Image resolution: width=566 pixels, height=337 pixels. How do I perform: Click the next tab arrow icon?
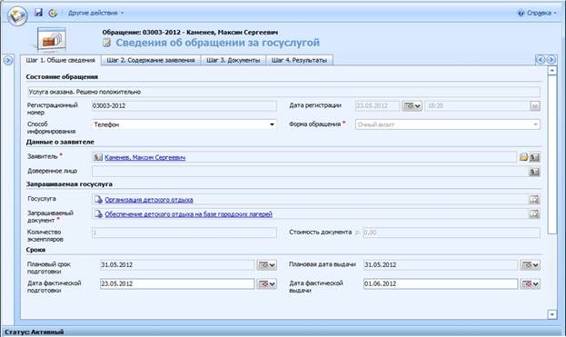(x=551, y=60)
